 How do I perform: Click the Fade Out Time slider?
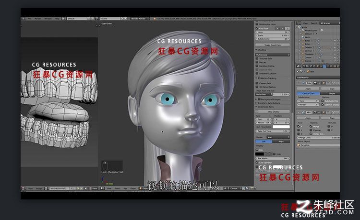point(273,131)
